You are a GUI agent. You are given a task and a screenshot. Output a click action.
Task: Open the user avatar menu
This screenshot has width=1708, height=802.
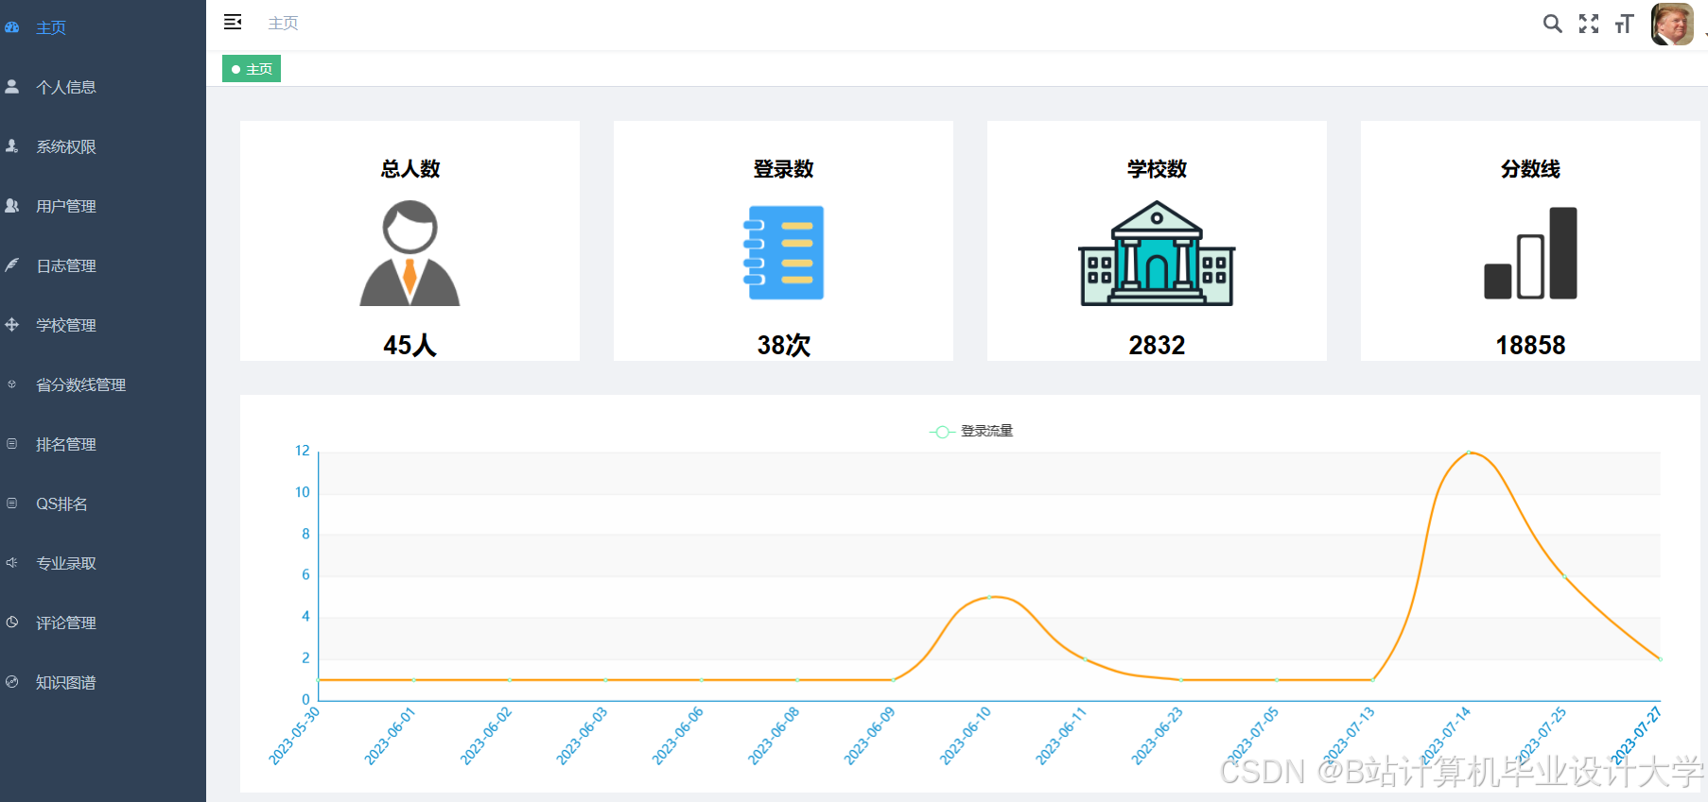pos(1672,25)
